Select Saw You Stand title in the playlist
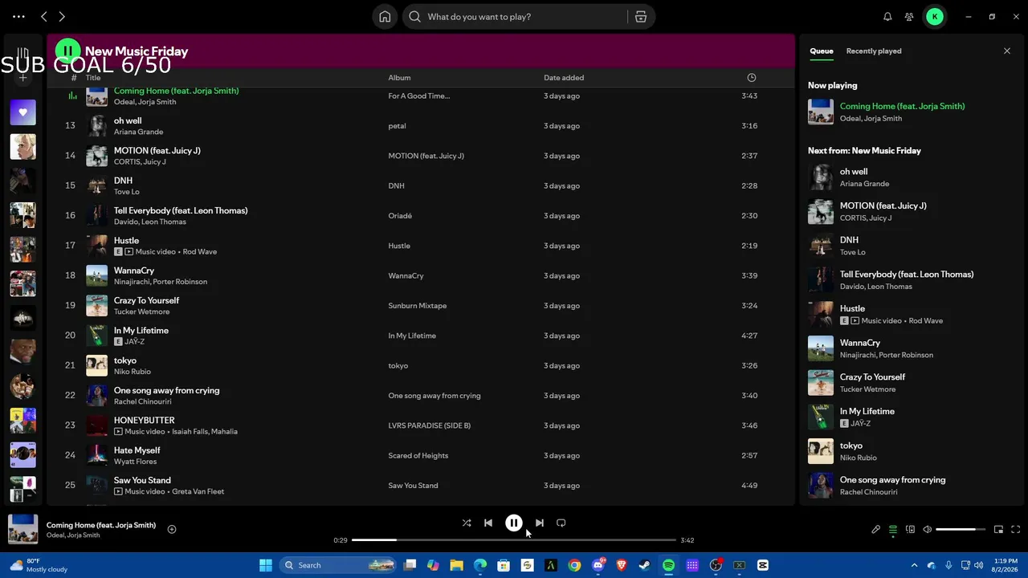This screenshot has width=1028, height=578. click(142, 480)
